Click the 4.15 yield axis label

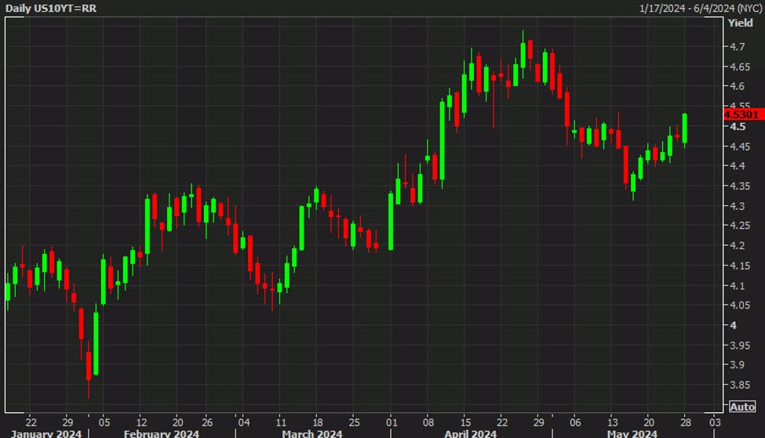point(740,266)
